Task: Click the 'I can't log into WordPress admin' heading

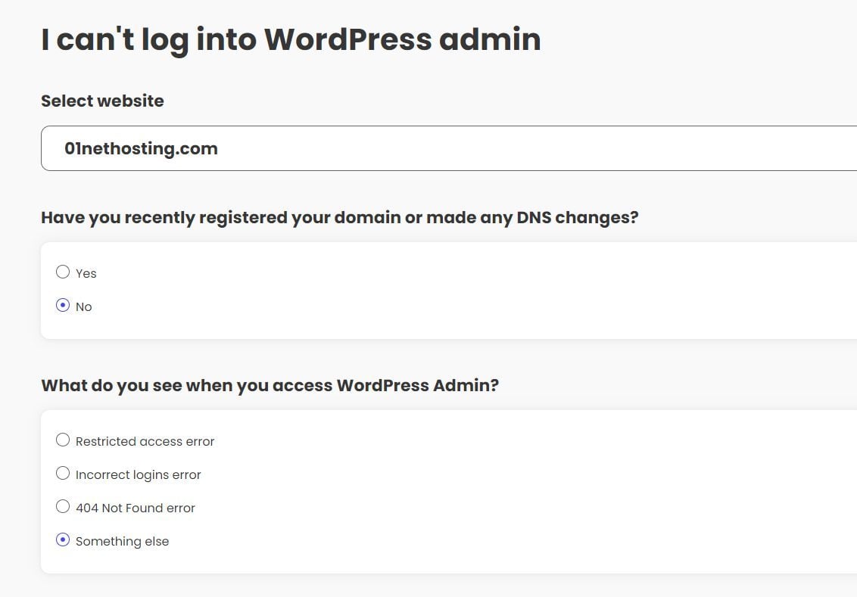Action: 291,39
